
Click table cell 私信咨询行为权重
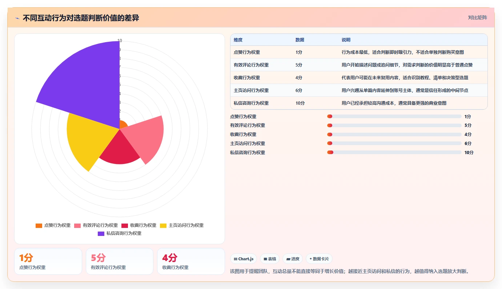(251, 103)
